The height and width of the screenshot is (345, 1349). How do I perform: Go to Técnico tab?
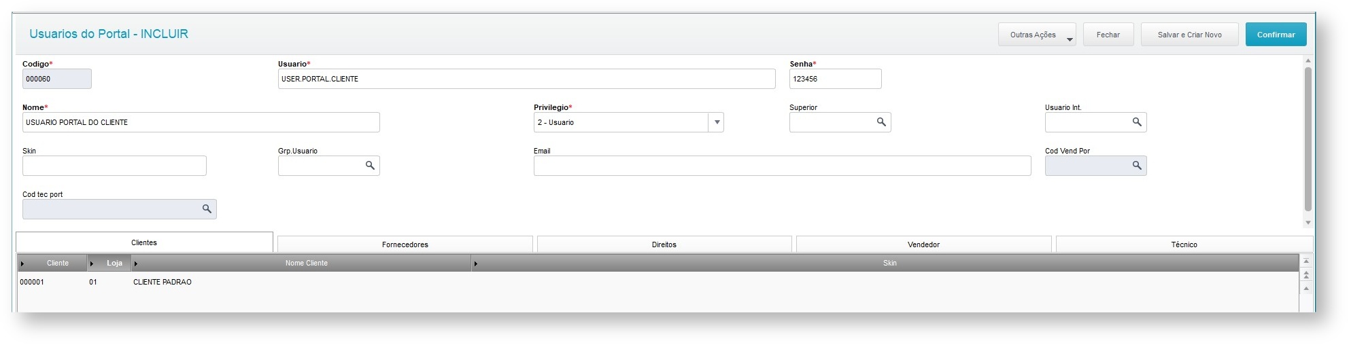[1184, 244]
